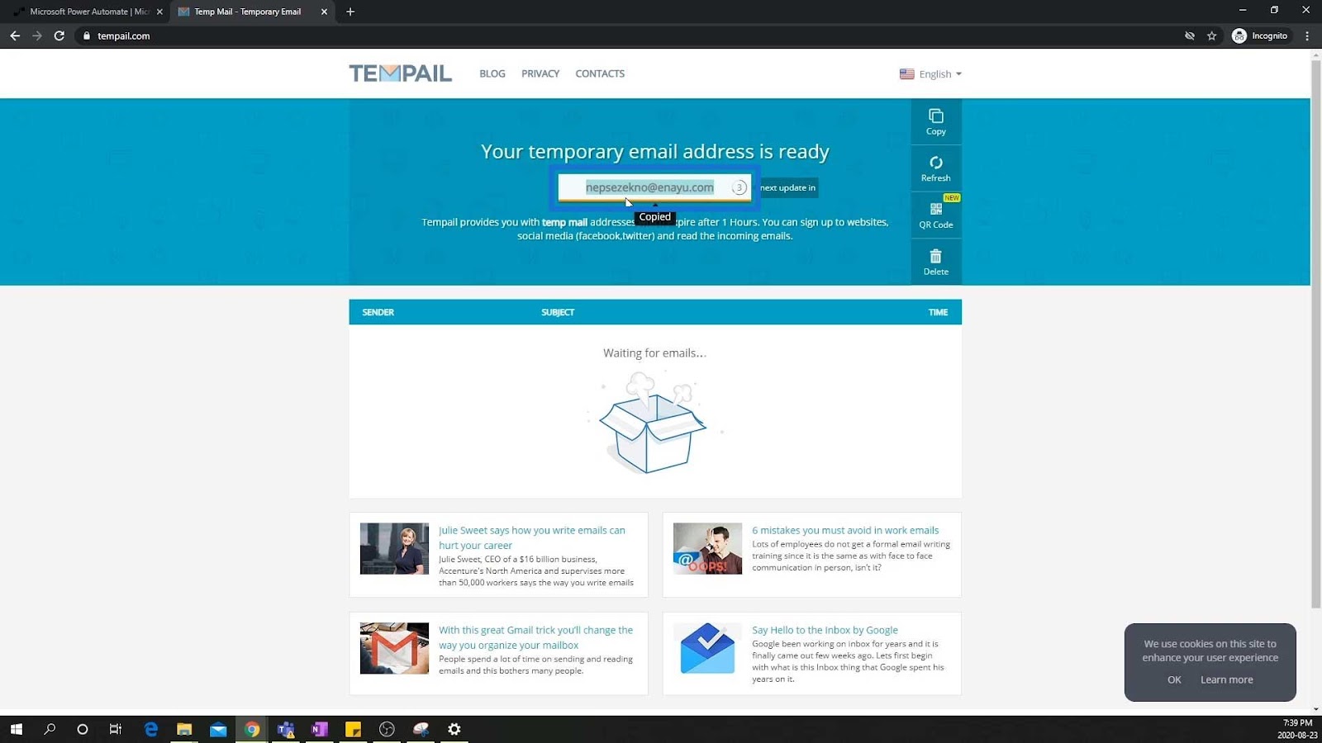Click the page vertical scrollbar
The height and width of the screenshot is (743, 1322).
pos(1315,334)
